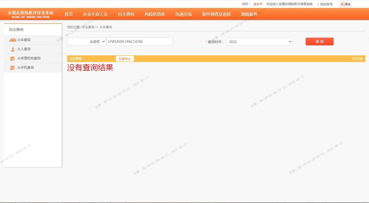Click the user name 庞志怀
This screenshot has width=369, height=203.
tap(258, 4)
